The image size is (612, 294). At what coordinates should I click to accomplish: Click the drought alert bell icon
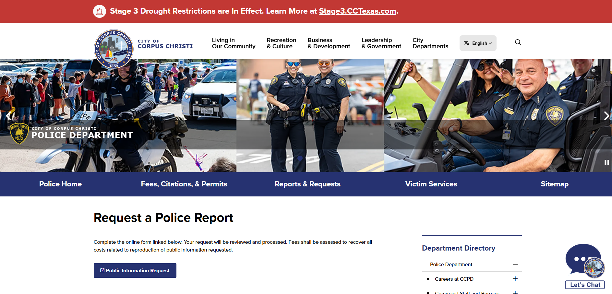[100, 11]
